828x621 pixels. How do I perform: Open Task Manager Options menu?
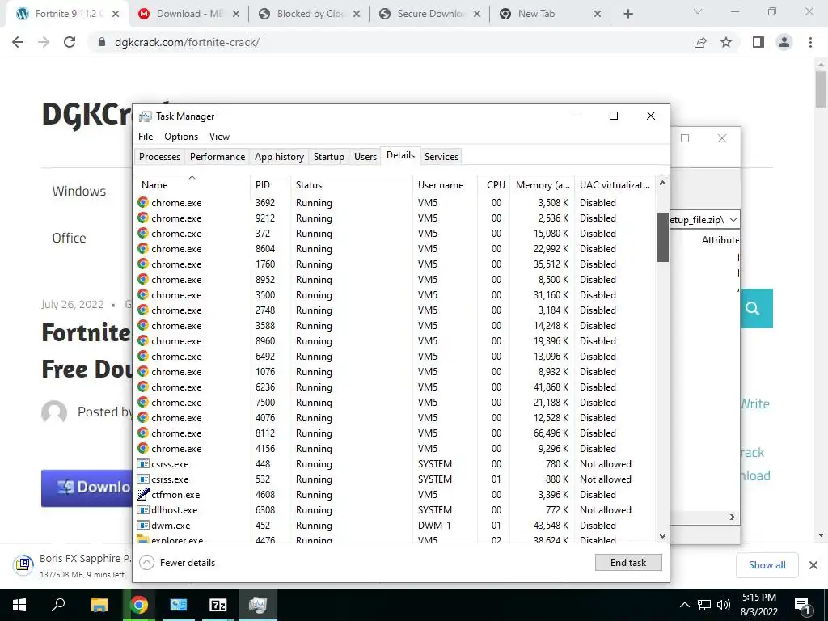tap(181, 136)
